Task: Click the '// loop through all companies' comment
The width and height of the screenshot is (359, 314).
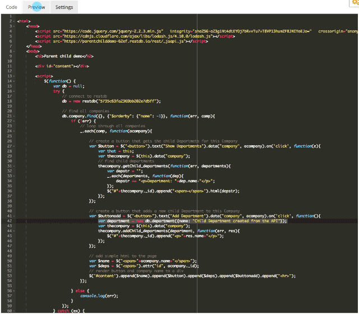Action: pyautogui.click(x=113, y=126)
